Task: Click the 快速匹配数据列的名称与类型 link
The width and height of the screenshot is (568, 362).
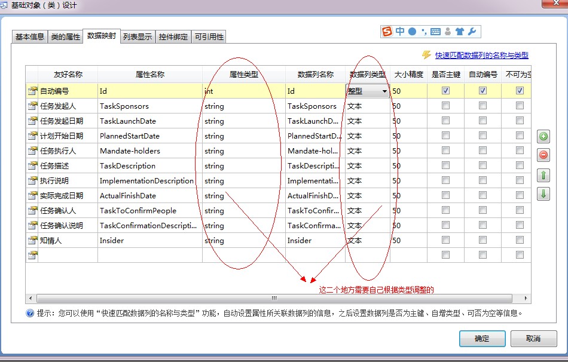Action: pos(481,55)
